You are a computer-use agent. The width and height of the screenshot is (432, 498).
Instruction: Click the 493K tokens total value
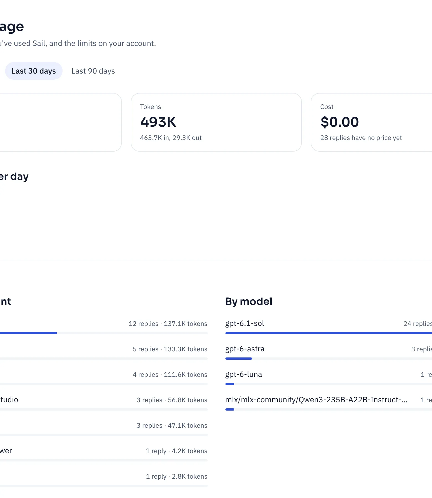(x=158, y=122)
